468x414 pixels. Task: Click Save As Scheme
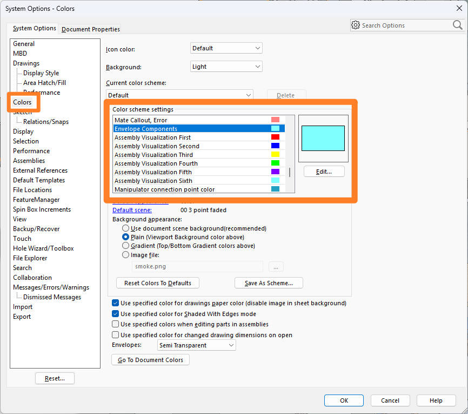coord(269,282)
